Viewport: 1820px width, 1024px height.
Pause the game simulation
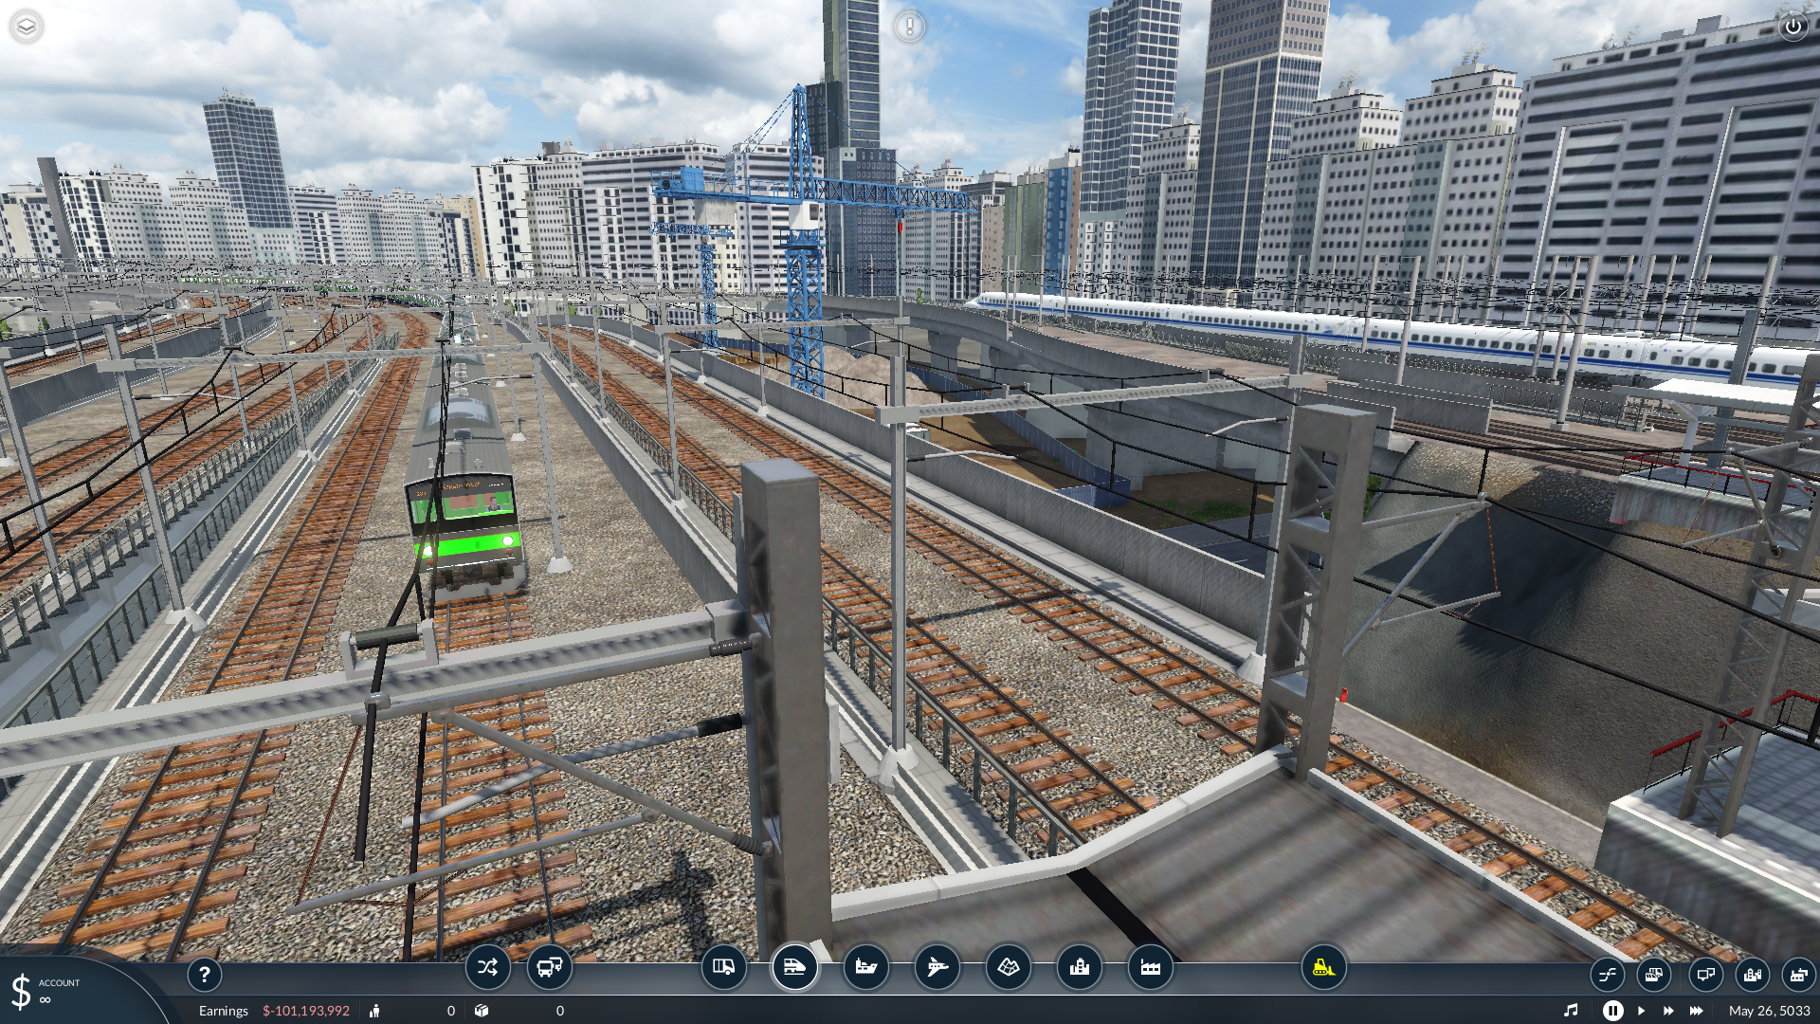tap(1612, 1011)
